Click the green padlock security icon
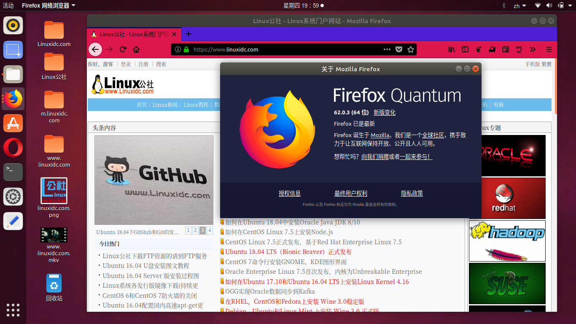576x324 pixels. pyautogui.click(x=186, y=49)
